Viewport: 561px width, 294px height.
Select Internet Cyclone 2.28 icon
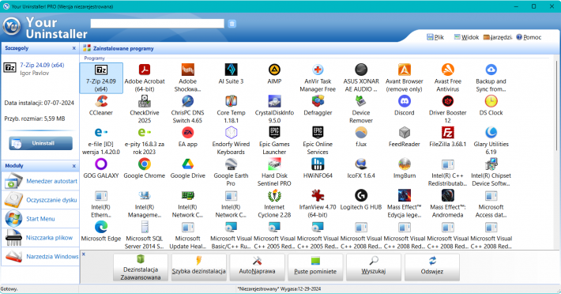pyautogui.click(x=274, y=196)
